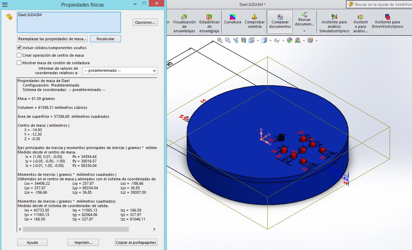Click the 'Área de superficie = 57286.60' line
This screenshot has height=250, width=412.
pos(63,116)
